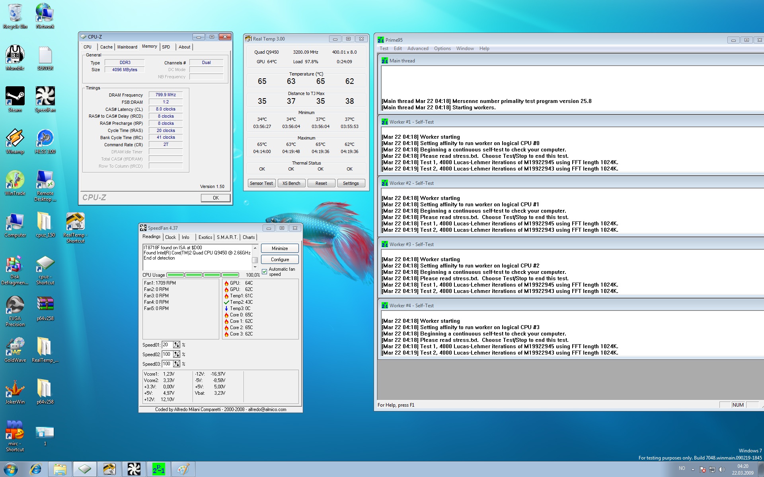Switch to Prime95 via taskbar icon

click(158, 469)
